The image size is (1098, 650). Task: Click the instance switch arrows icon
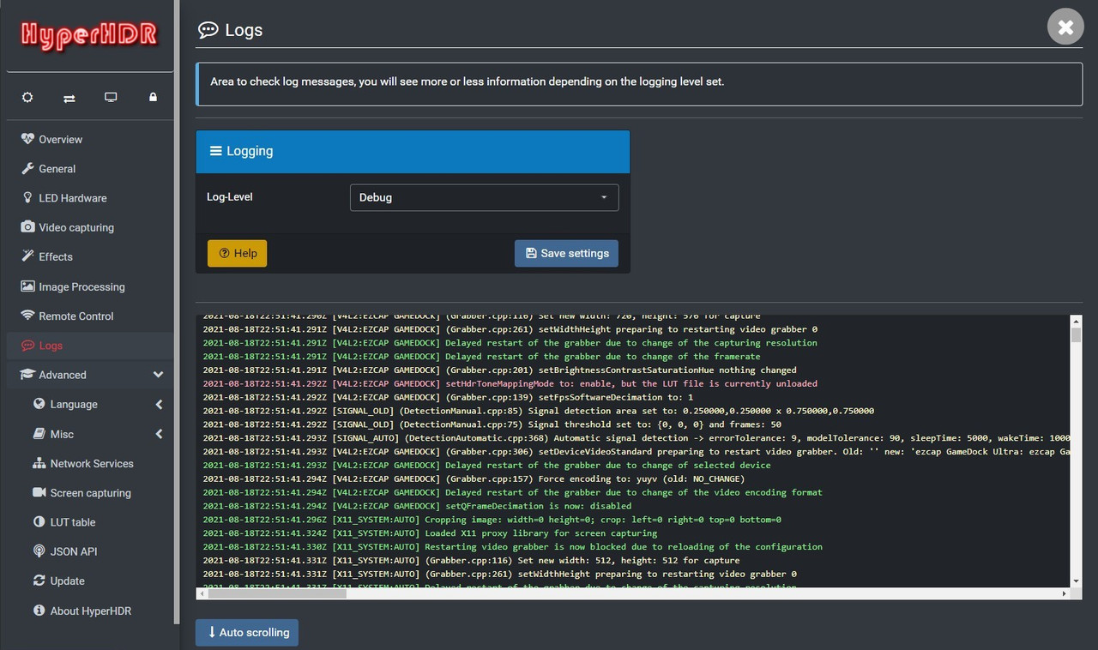pyautogui.click(x=69, y=98)
